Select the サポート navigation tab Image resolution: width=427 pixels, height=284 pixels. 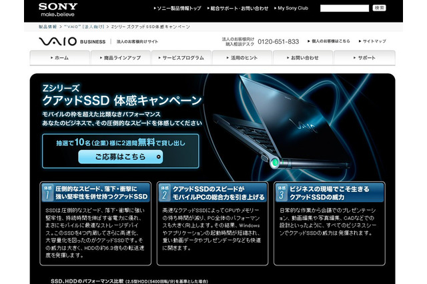tap(364, 58)
